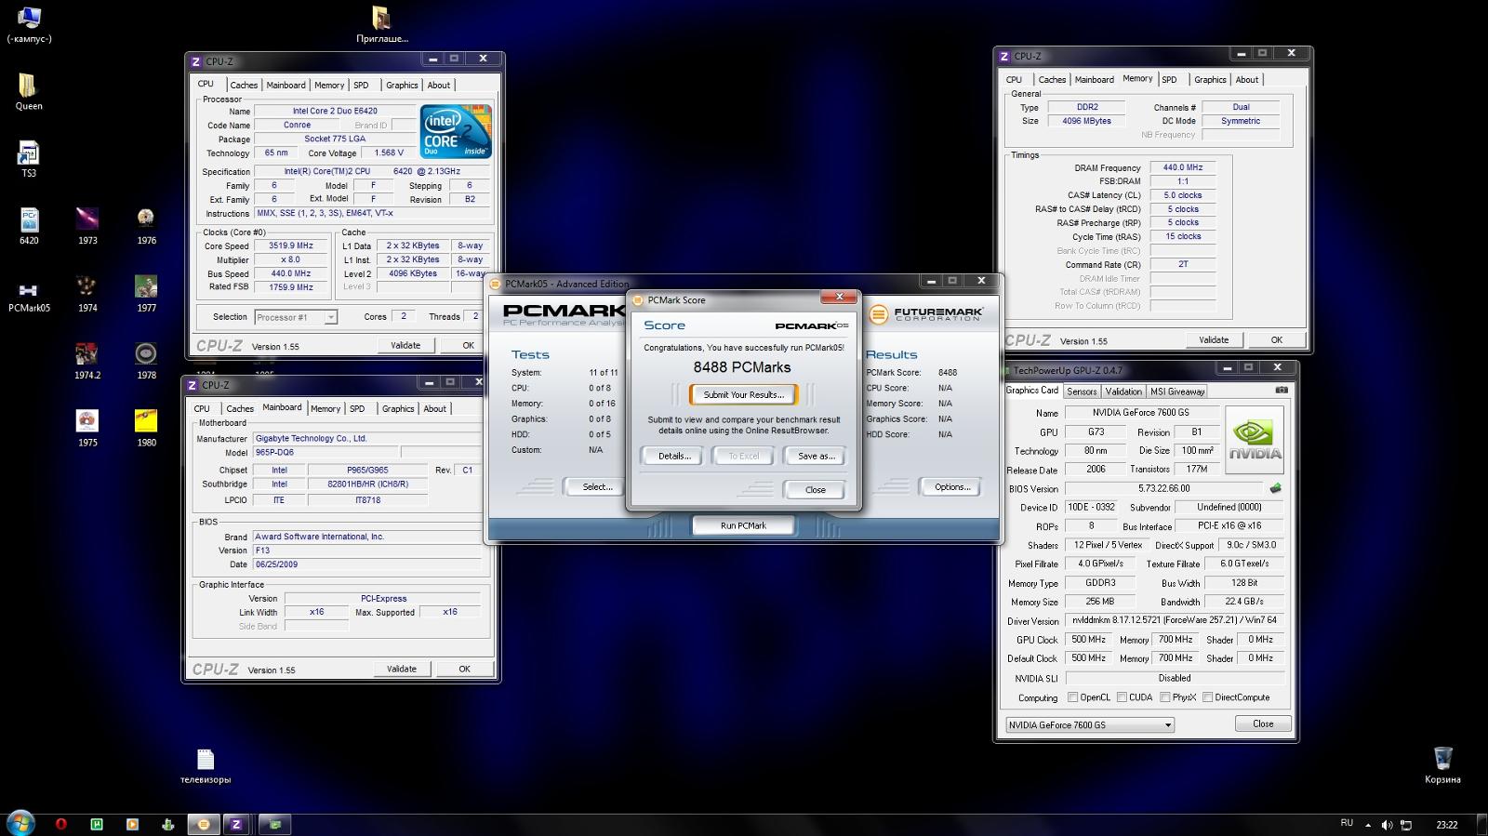Launch uTorrent from the taskbar

pos(97,824)
